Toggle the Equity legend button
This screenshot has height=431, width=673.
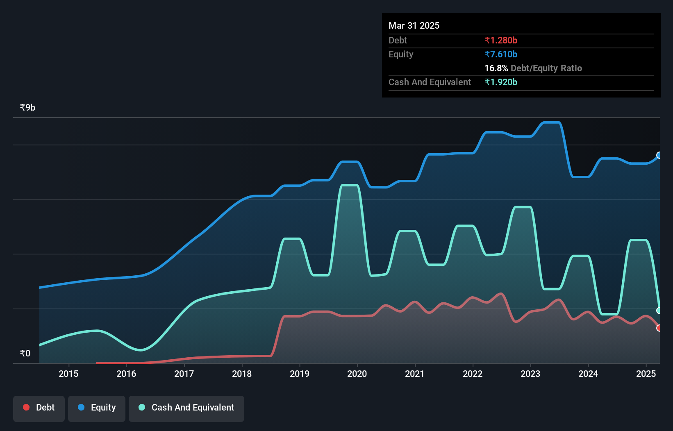pyautogui.click(x=97, y=408)
